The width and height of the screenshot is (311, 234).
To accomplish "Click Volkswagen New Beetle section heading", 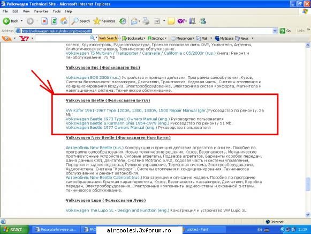I will coord(118,137).
